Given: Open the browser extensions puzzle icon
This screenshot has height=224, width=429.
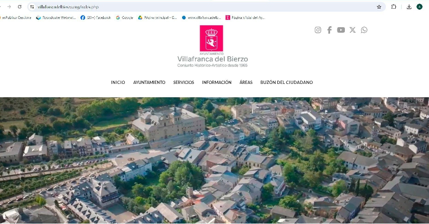Looking at the screenshot, I should 394,7.
